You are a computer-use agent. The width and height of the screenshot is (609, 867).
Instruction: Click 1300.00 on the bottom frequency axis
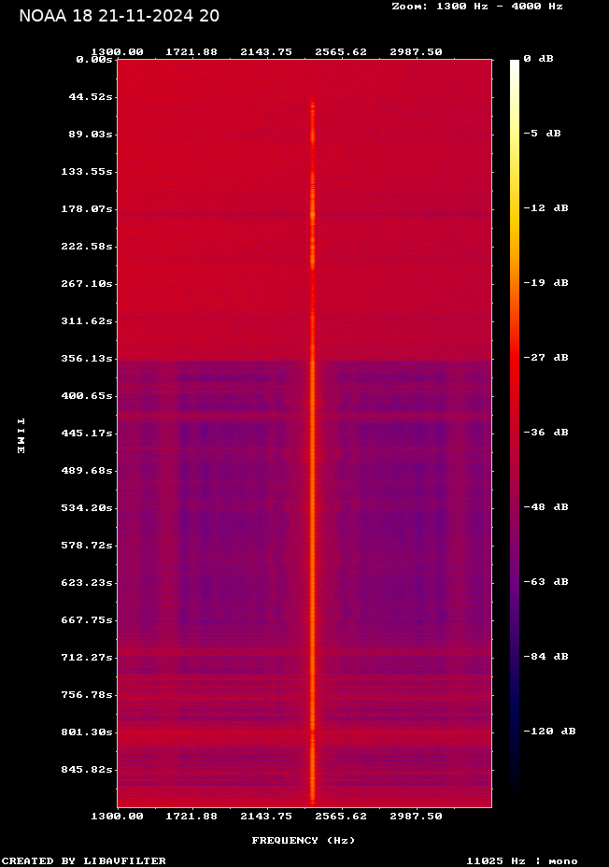[117, 816]
